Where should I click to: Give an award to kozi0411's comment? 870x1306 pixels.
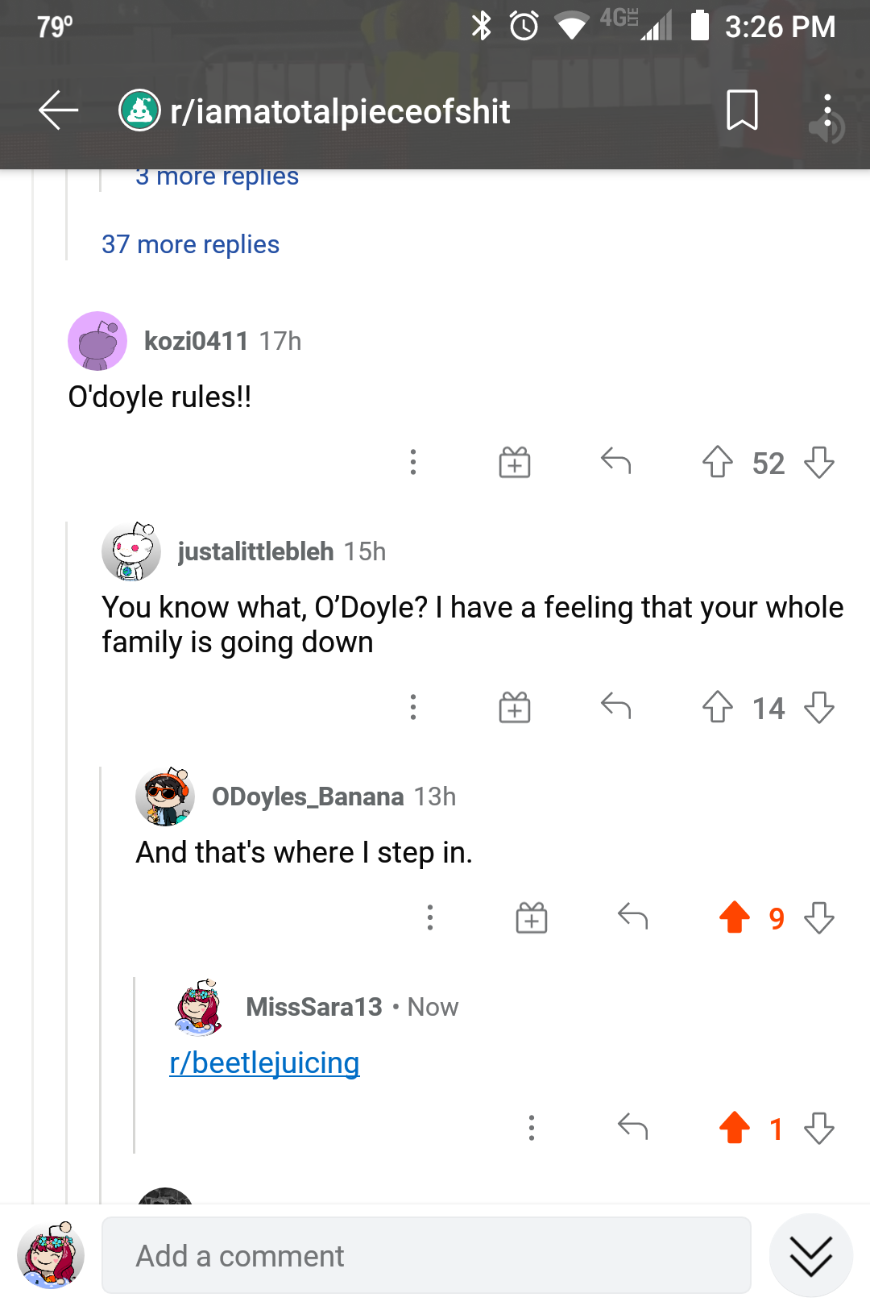(513, 463)
